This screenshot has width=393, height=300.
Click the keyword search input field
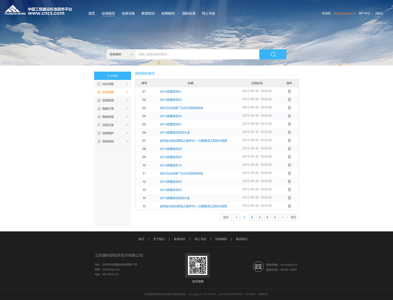click(196, 54)
